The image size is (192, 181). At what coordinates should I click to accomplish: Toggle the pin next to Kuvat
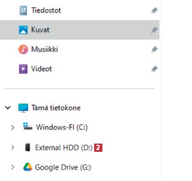click(154, 30)
